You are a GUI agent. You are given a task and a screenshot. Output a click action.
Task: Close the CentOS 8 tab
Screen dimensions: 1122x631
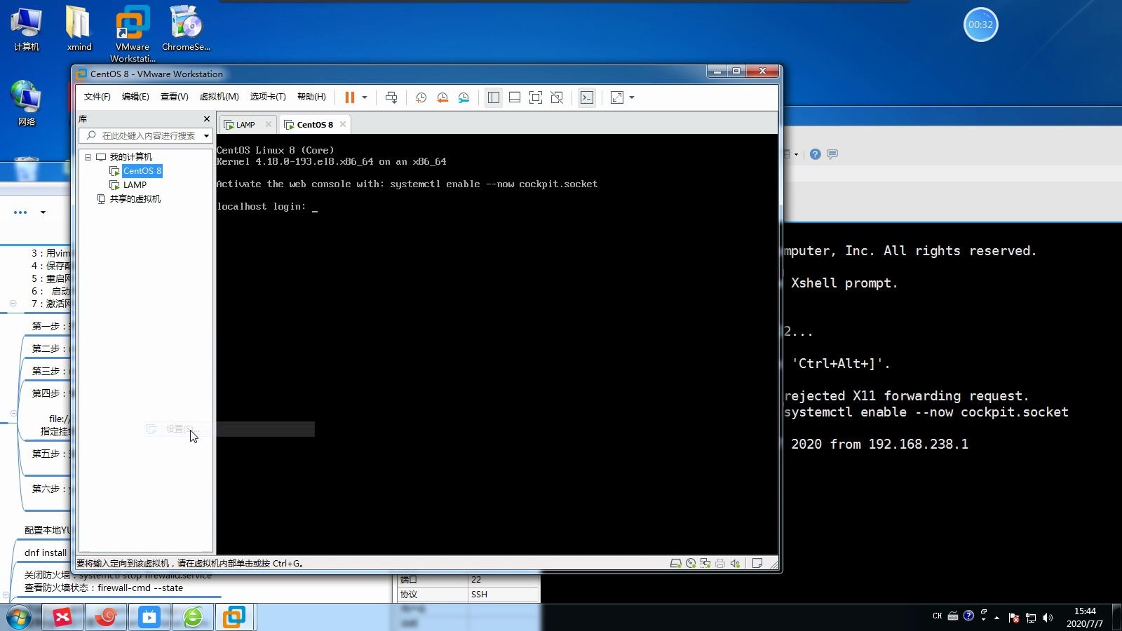(343, 124)
